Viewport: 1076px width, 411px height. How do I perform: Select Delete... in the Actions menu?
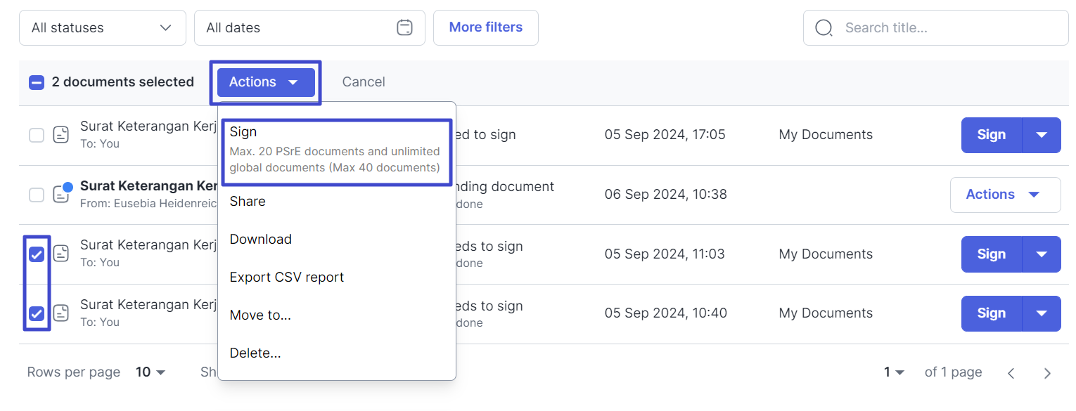click(255, 353)
